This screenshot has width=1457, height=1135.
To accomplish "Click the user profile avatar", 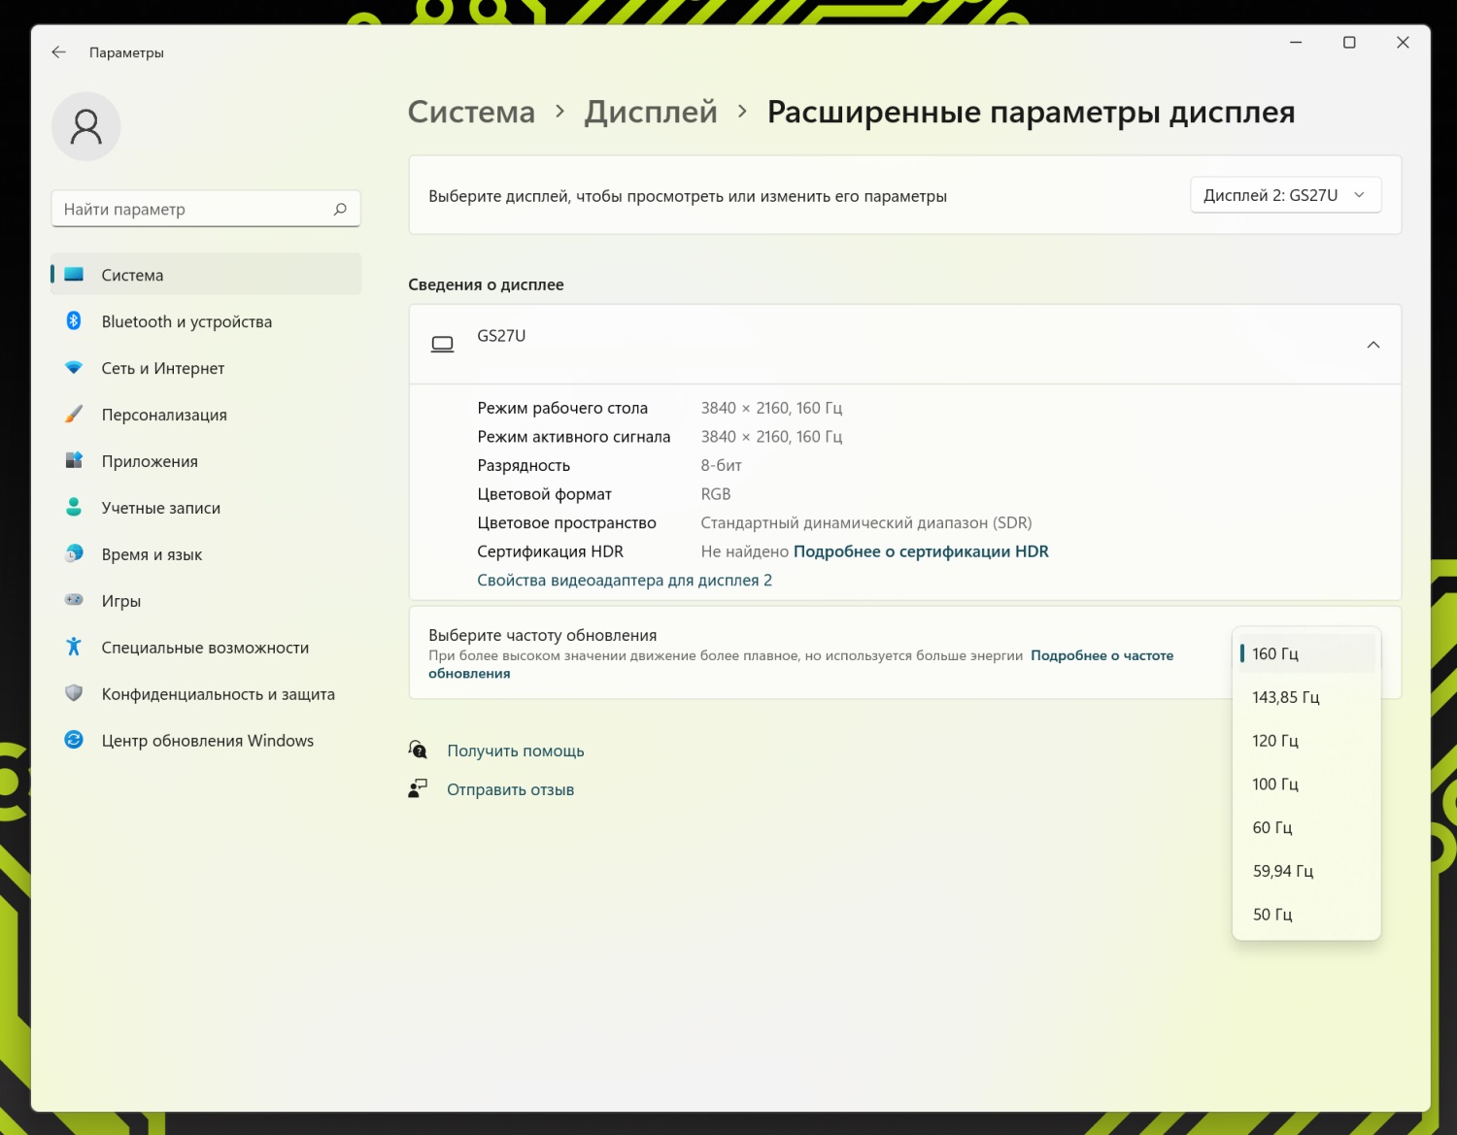I will [x=86, y=127].
